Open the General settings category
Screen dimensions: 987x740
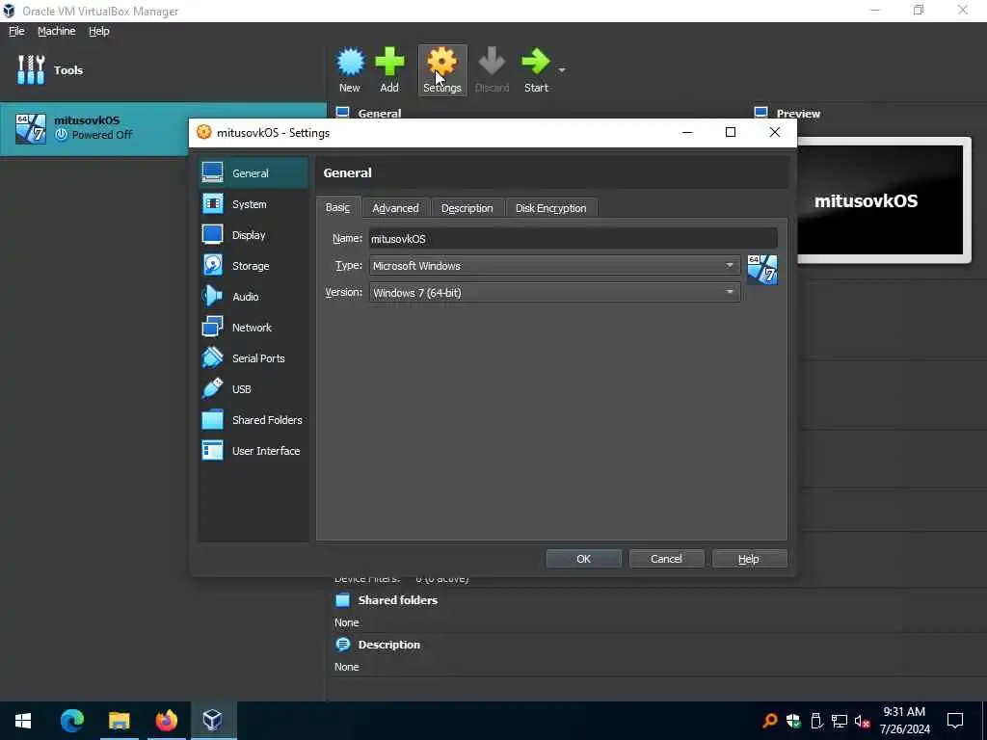pos(253,173)
